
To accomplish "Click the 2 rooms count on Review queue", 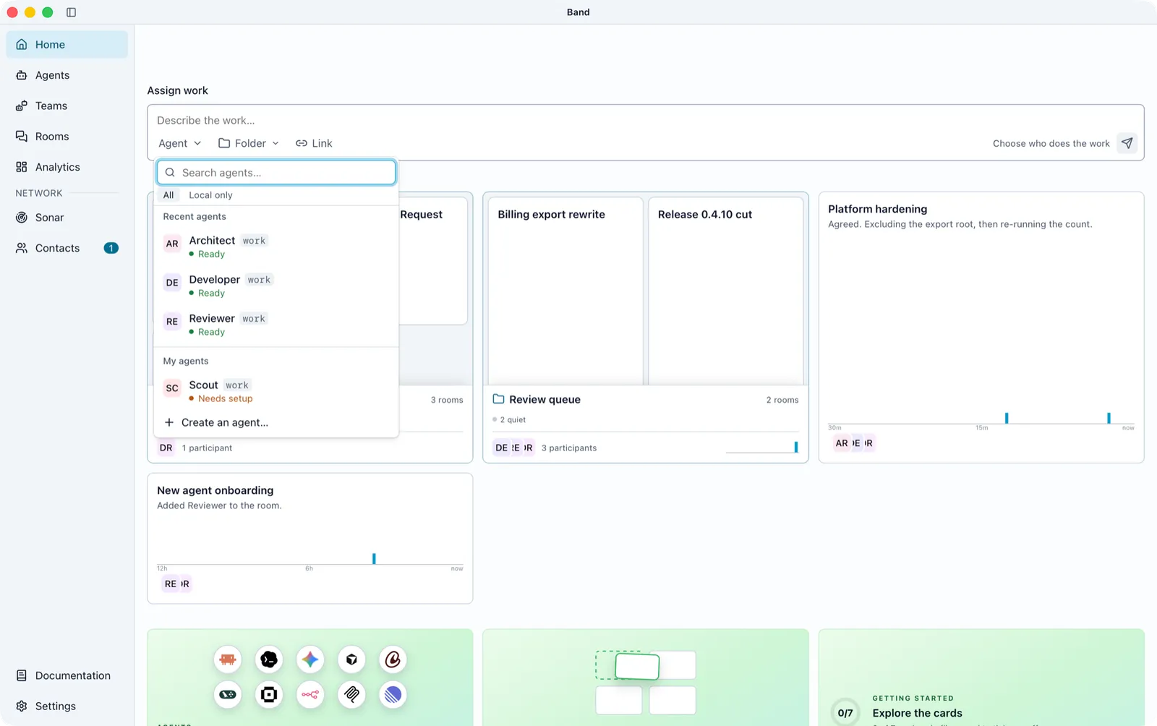I will (x=782, y=400).
